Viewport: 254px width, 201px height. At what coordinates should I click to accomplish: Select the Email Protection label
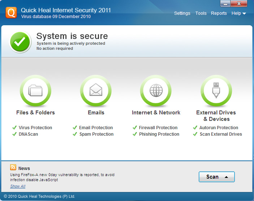pos(96,127)
